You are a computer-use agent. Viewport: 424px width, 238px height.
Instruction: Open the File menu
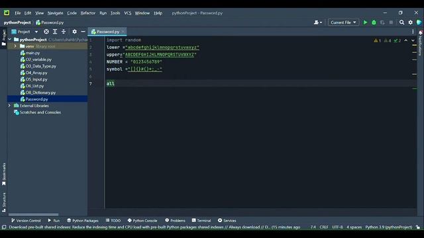(x=18, y=13)
